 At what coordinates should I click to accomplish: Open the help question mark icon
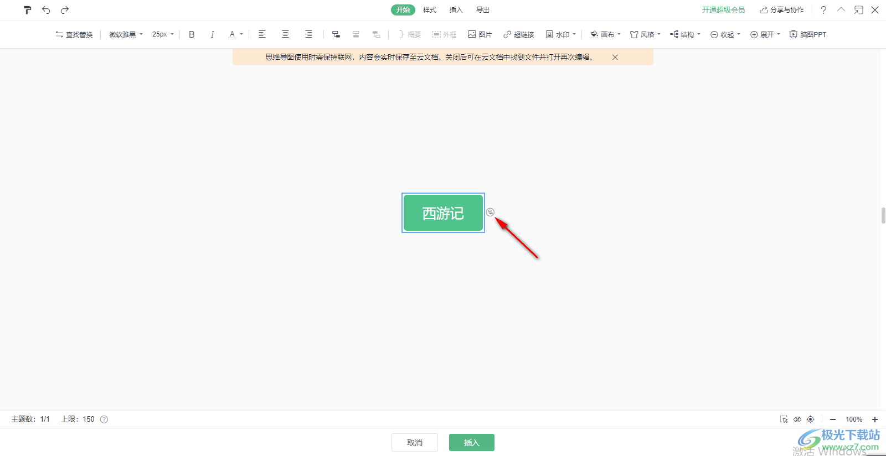(x=823, y=10)
